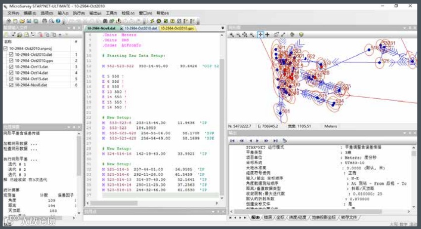Go to next item in output toolbar
Image resolution: width=421 pixels, height=229 pixels.
click(x=257, y=141)
